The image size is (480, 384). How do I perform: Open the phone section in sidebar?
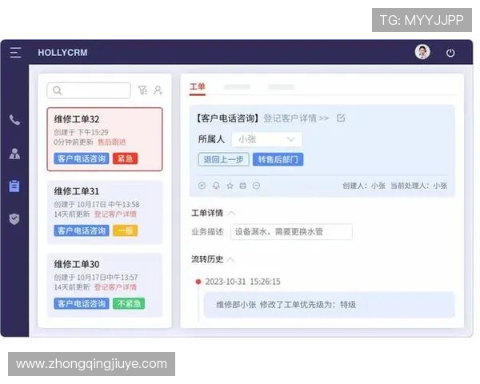(x=14, y=120)
